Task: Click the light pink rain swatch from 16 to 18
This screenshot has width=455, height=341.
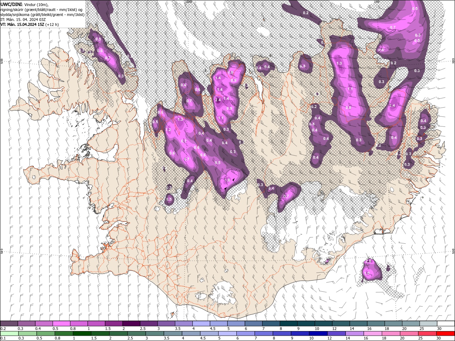Action: click(372, 333)
